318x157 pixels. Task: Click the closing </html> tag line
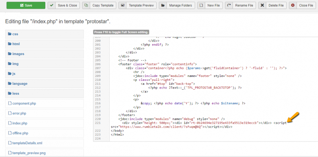point(117,134)
